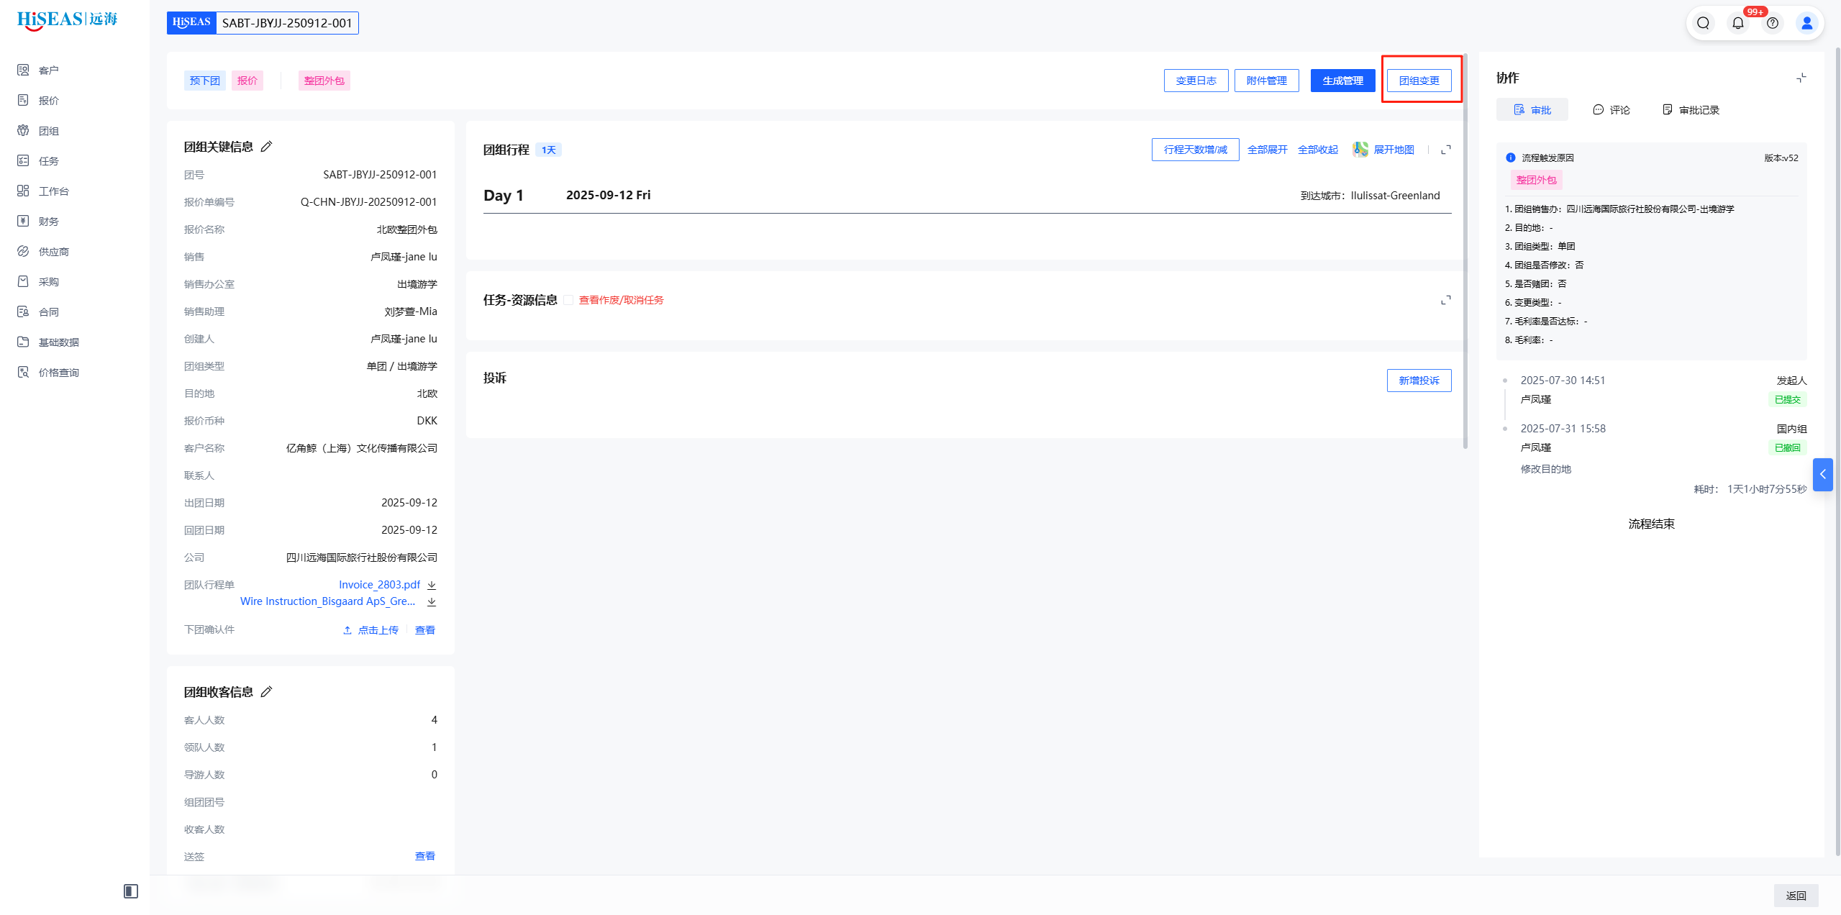Screen dimensions: 1841x915
Task: Edit 团组收客信息 with the pencil icon
Action: [x=266, y=692]
